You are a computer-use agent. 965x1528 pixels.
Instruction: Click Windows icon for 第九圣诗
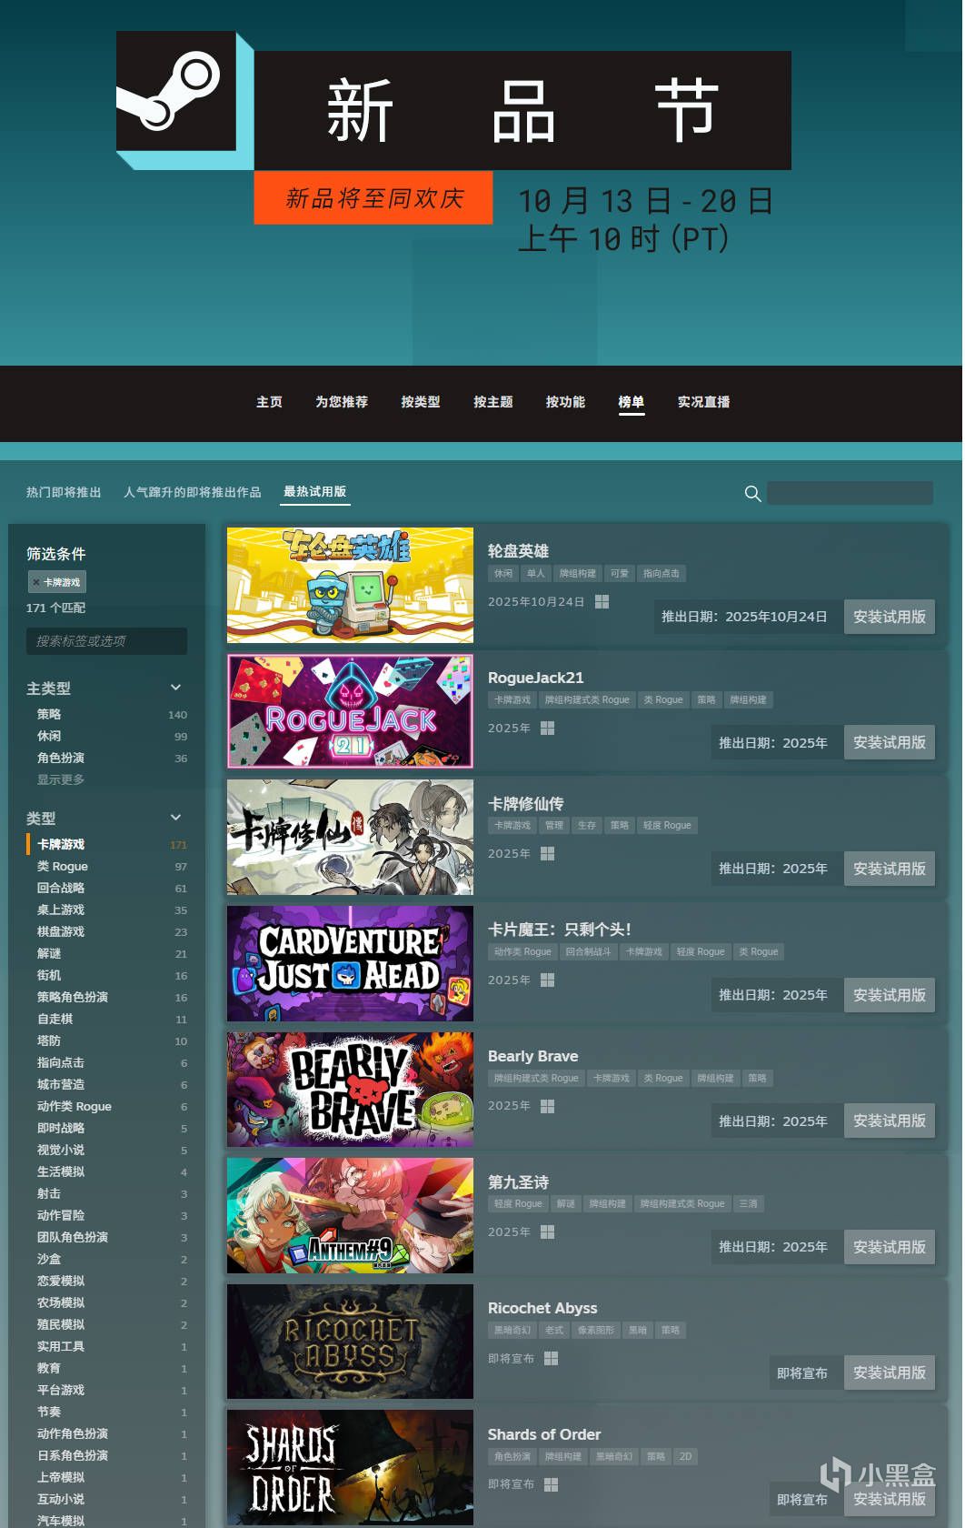click(547, 1231)
